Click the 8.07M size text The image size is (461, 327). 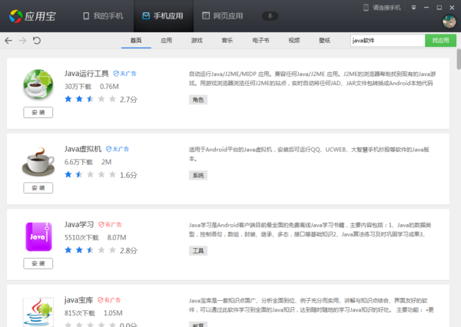pos(117,238)
